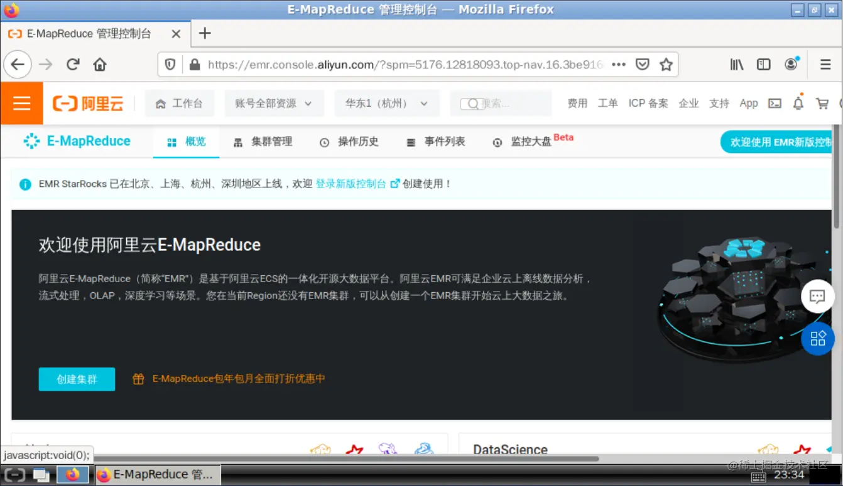Open the 工单 menu
This screenshot has height=486, width=843.
(x=607, y=103)
